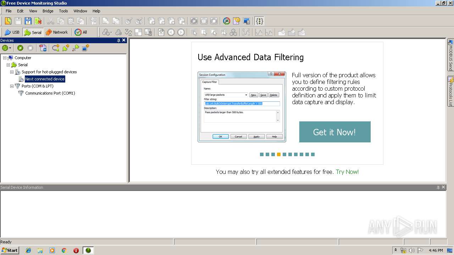Click the New document toolbar icon
The height and width of the screenshot is (255, 454).
pos(8,21)
